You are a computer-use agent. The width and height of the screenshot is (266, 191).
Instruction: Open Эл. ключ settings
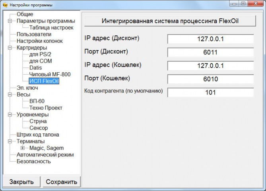tap(27, 88)
